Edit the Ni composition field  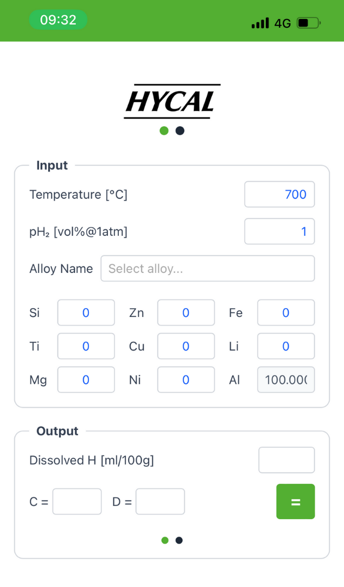(x=186, y=379)
